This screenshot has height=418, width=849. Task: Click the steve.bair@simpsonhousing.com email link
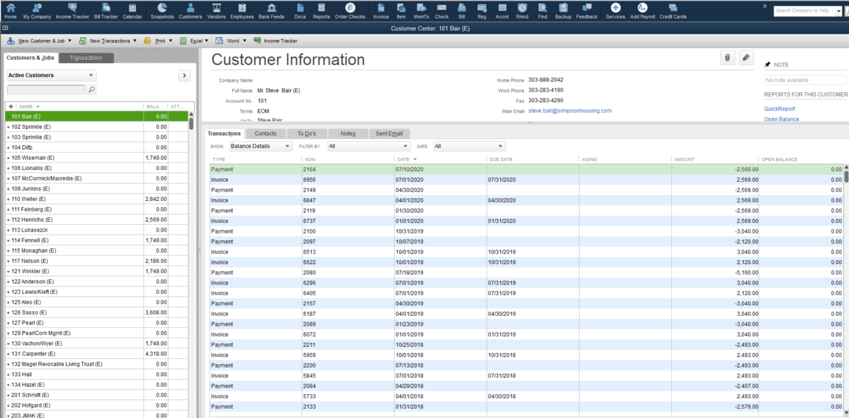(570, 111)
